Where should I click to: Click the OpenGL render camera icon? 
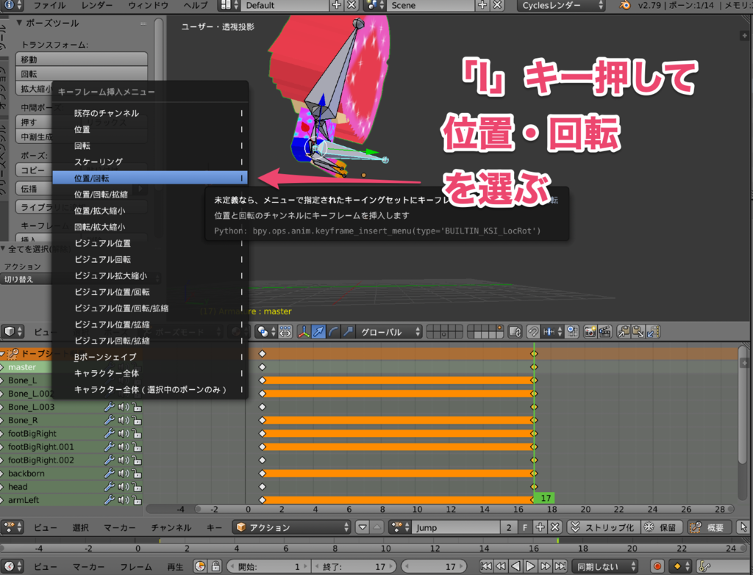pyautogui.click(x=590, y=331)
